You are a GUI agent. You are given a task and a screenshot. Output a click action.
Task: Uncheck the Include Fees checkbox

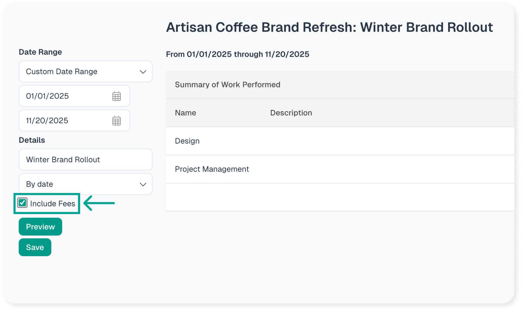22,203
